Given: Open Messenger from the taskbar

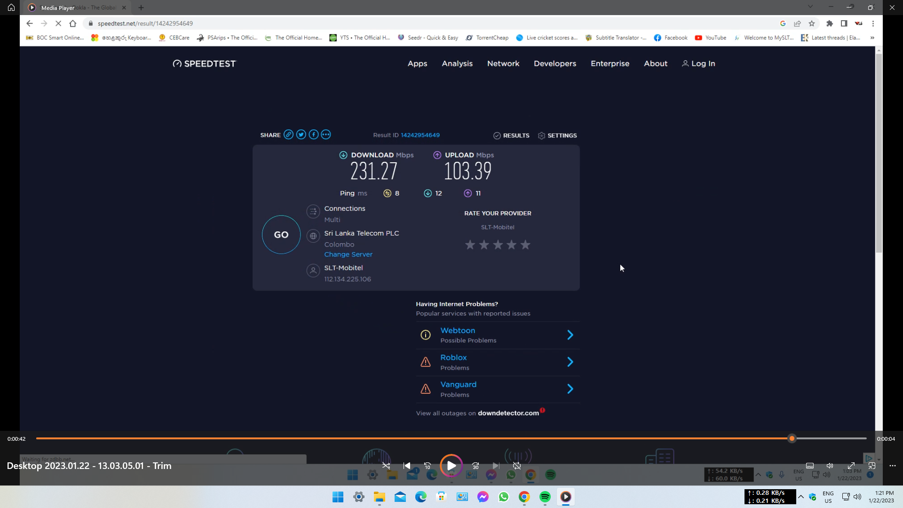Looking at the screenshot, I should (483, 497).
